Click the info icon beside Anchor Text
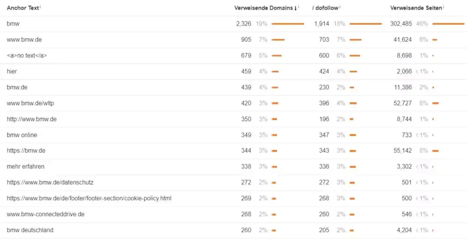 [x=41, y=6]
